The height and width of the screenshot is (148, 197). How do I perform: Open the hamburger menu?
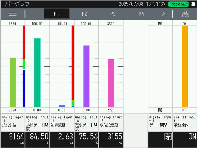[x=13, y=14]
